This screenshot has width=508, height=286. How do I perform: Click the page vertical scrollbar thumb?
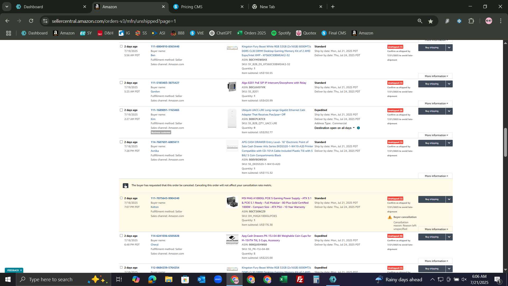click(x=505, y=142)
